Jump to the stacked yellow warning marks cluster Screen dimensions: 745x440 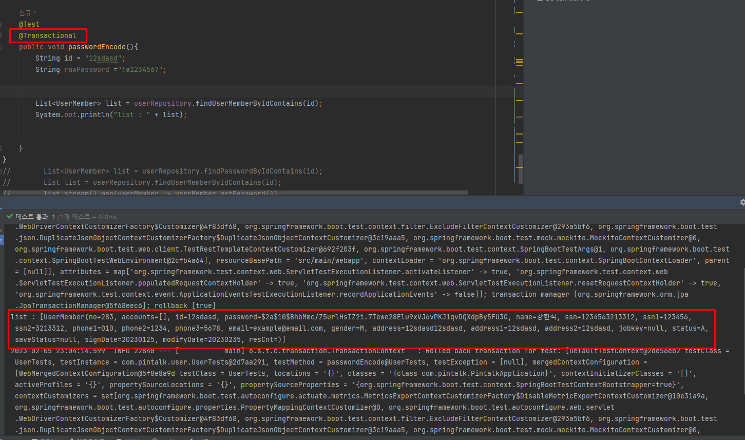click(x=519, y=62)
